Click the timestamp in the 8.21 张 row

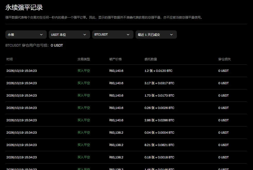[x=22, y=145]
